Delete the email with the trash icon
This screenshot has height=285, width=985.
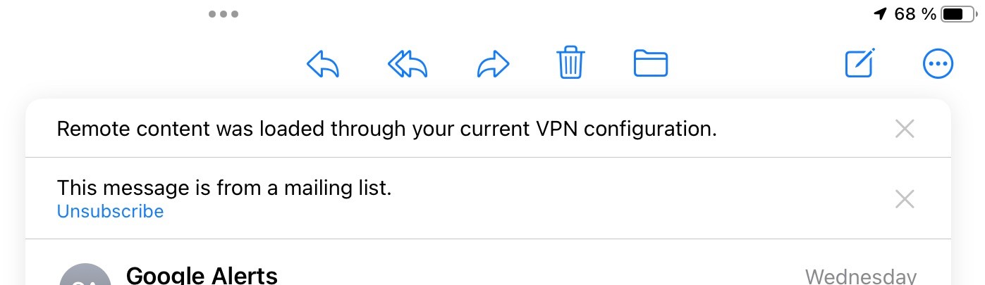[x=570, y=63]
